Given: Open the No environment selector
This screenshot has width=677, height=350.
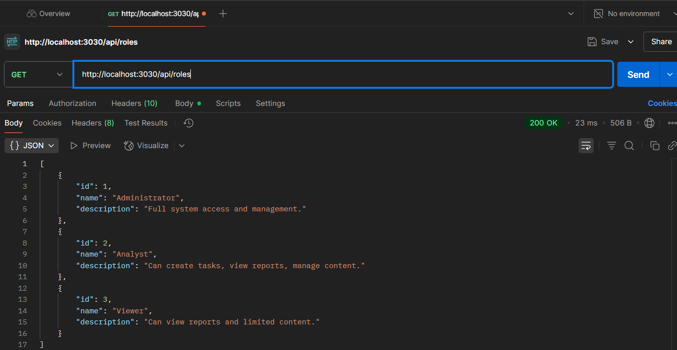Looking at the screenshot, I should 634,14.
